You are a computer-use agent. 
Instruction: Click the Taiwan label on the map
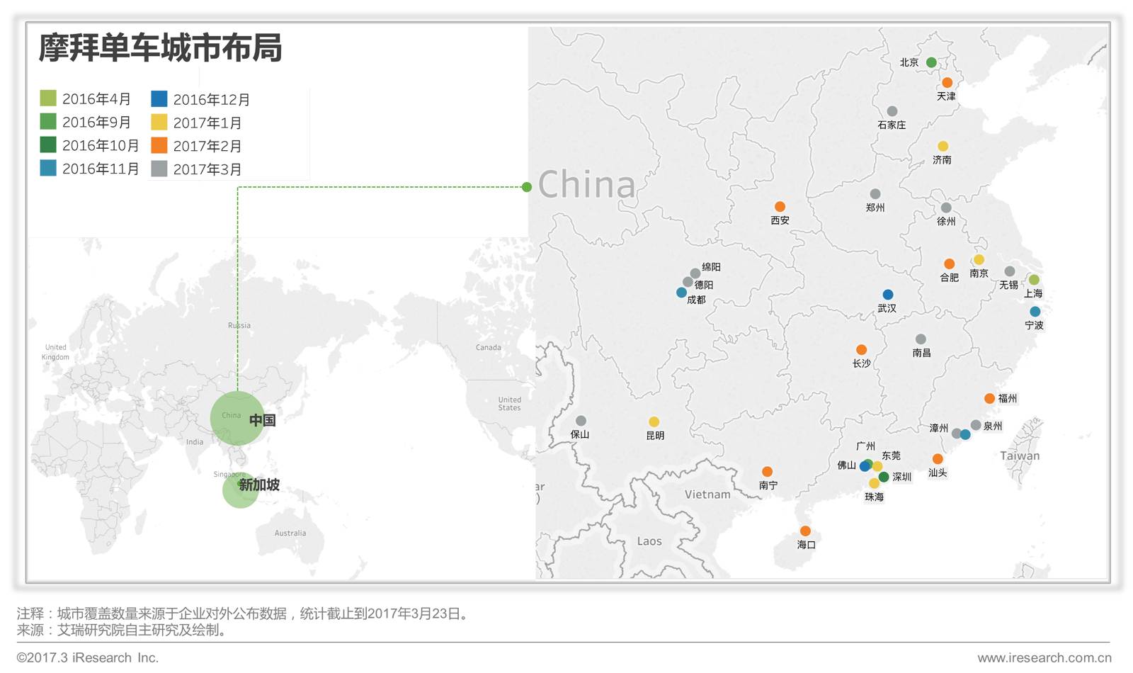tap(1020, 456)
